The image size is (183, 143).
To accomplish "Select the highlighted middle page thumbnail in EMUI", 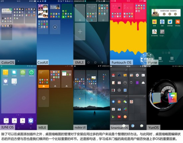I will point(91,13).
